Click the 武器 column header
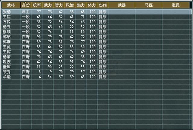193x130 pixels. click(x=122, y=5)
